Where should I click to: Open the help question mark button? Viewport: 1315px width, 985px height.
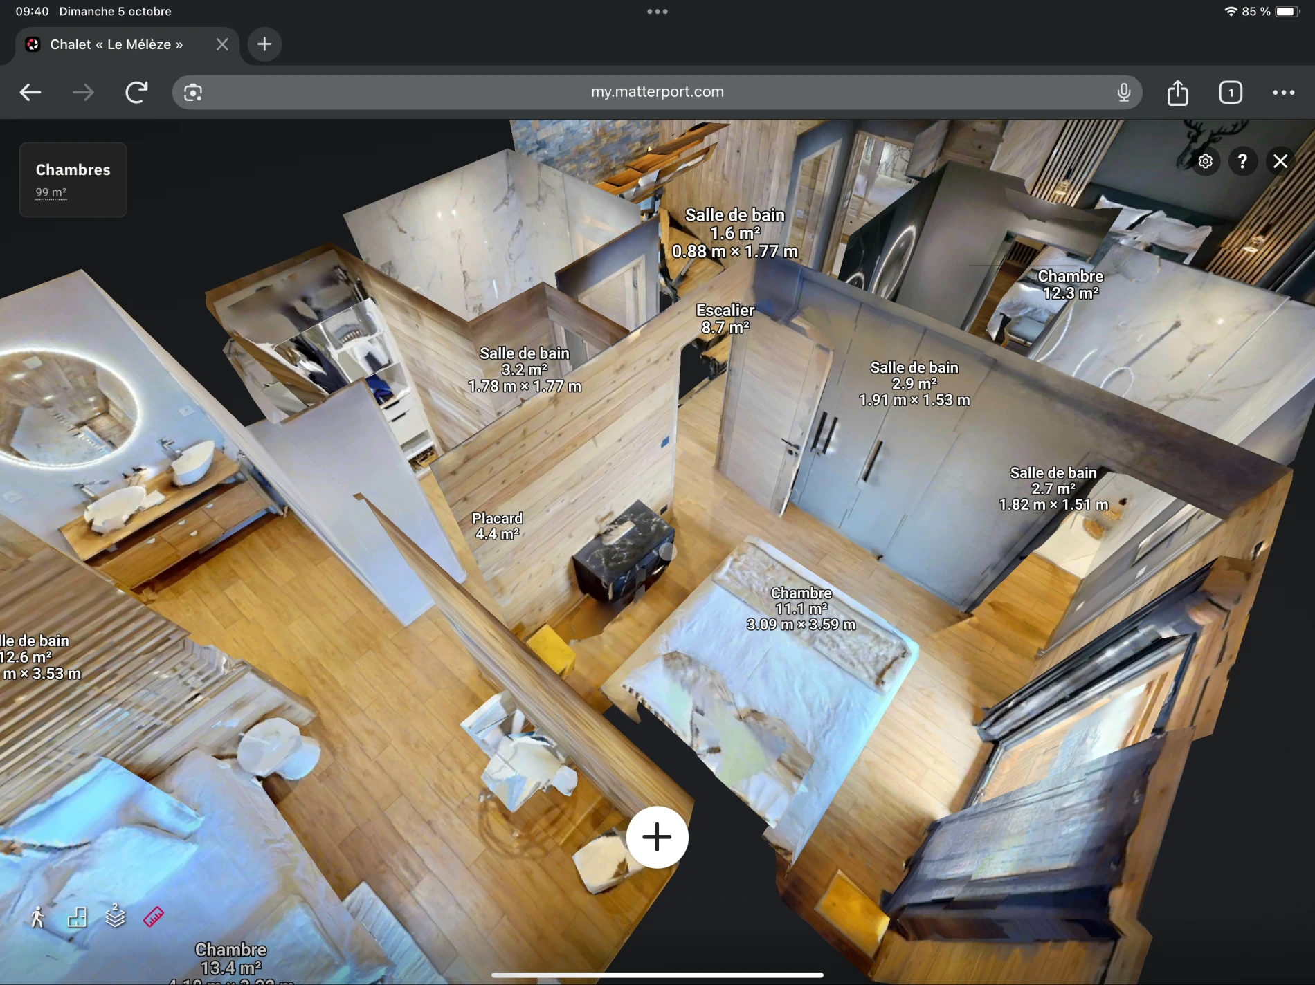coord(1242,161)
